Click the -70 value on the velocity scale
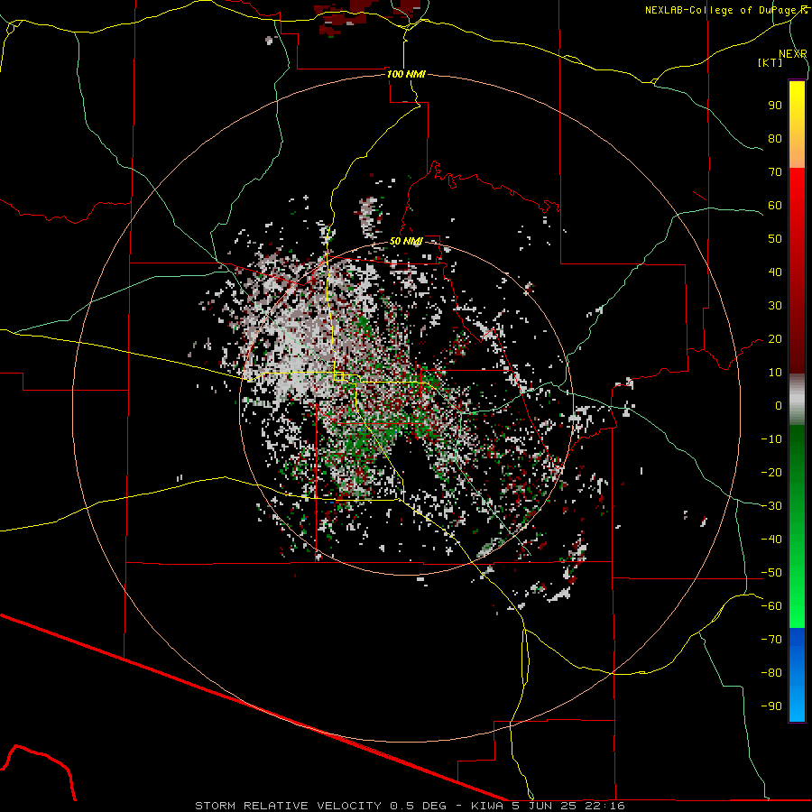 [x=771, y=640]
